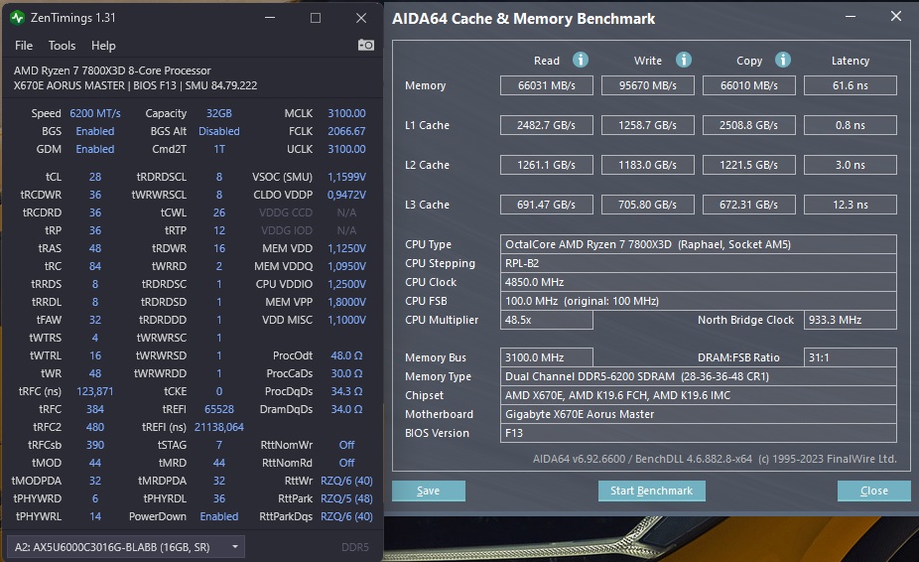Viewport: 919px width, 562px height.
Task: Click the CPU Type field OctalCore AMD Ryzen
Action: tap(698, 244)
